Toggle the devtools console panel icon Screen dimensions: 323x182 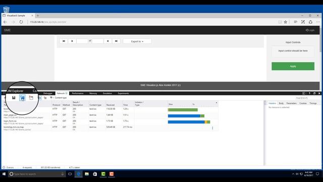pyautogui.click(x=304, y=93)
